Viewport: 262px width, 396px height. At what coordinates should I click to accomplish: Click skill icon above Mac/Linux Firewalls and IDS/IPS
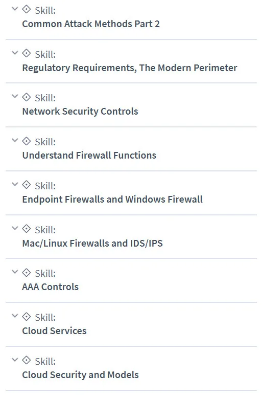click(x=26, y=229)
